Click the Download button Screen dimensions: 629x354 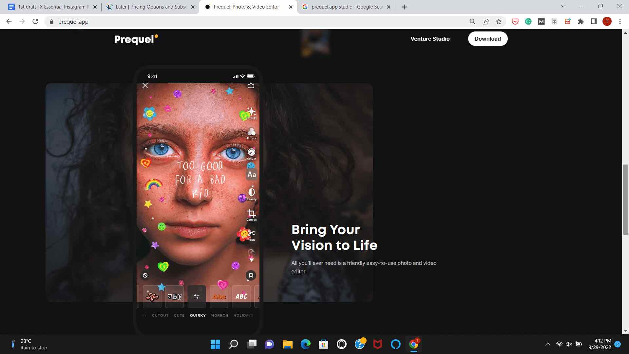487,38
